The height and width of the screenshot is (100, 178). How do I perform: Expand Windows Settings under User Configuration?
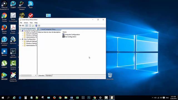click(23, 43)
